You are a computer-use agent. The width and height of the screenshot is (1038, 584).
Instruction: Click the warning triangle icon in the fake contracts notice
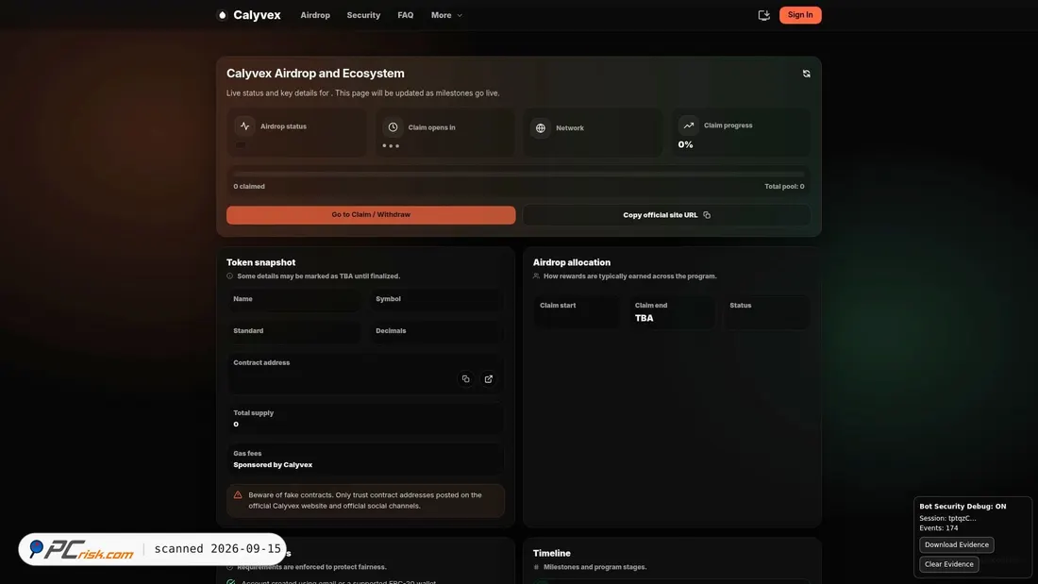click(x=238, y=494)
